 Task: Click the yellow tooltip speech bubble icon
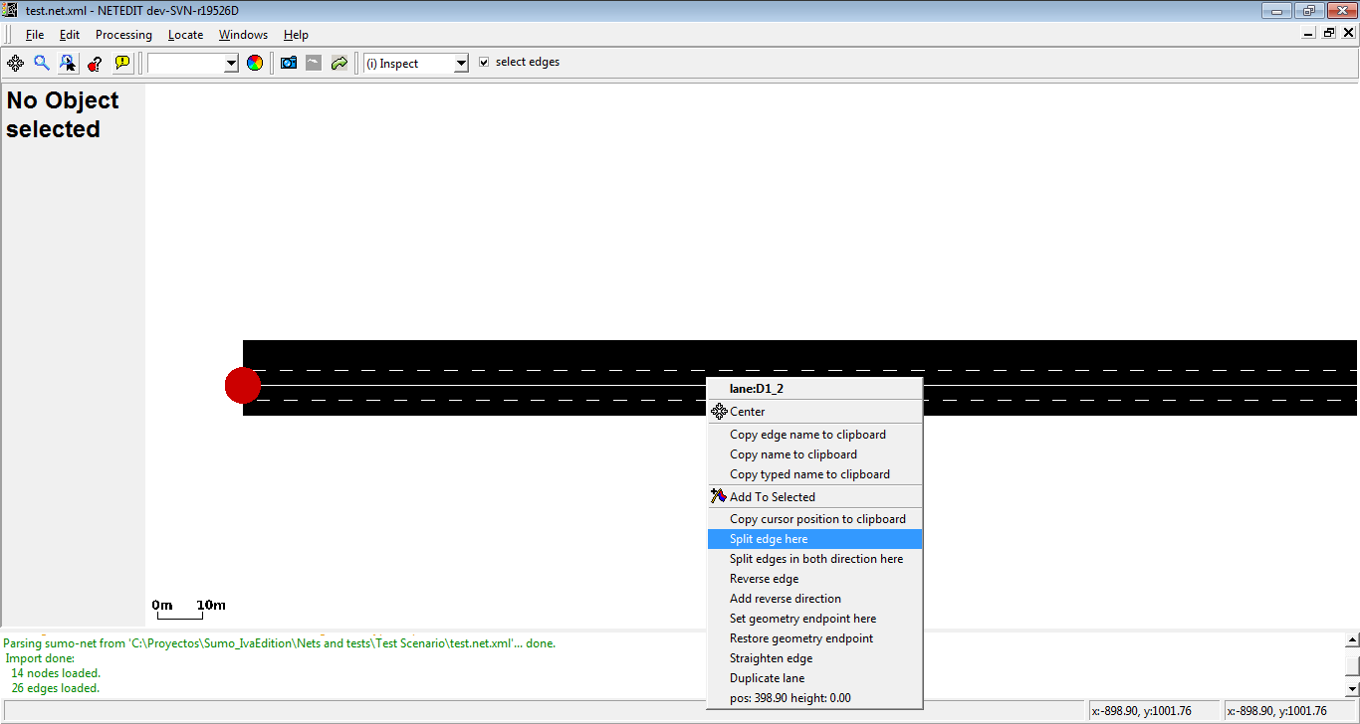(121, 63)
